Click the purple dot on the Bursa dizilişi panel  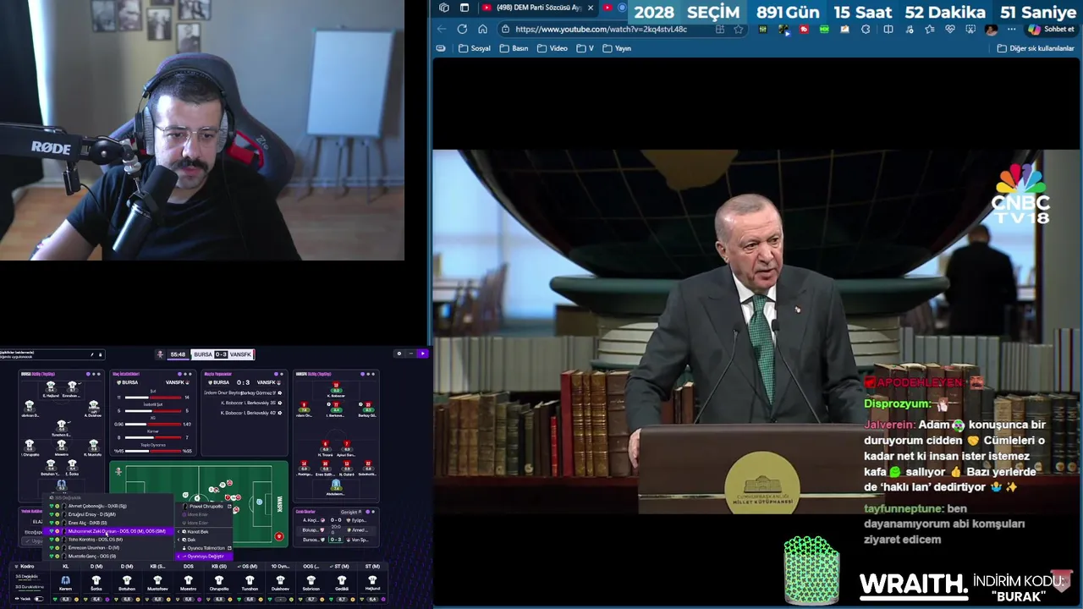pos(88,374)
